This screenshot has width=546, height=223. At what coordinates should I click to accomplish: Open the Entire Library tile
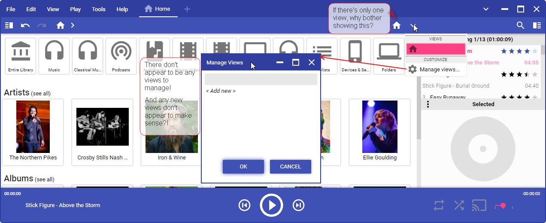(x=21, y=56)
